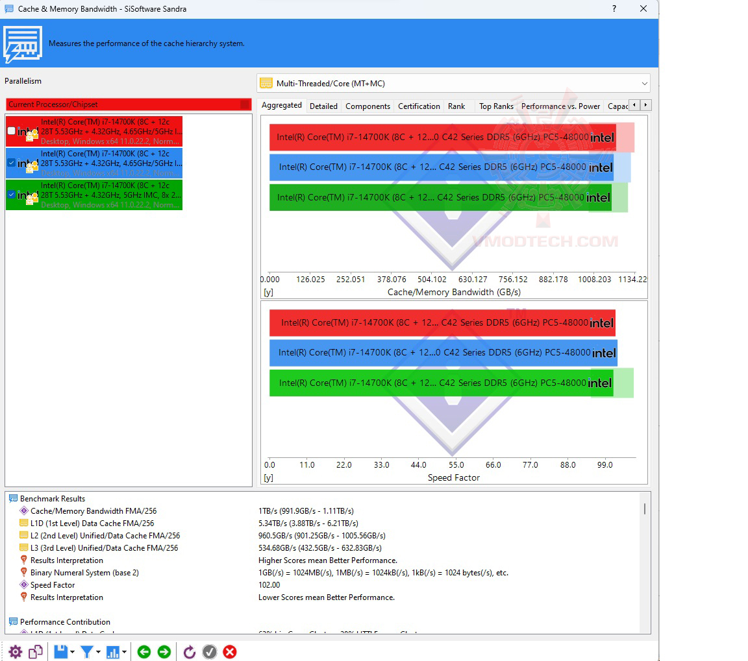Open the save icon dropdown arrow

pyautogui.click(x=73, y=652)
